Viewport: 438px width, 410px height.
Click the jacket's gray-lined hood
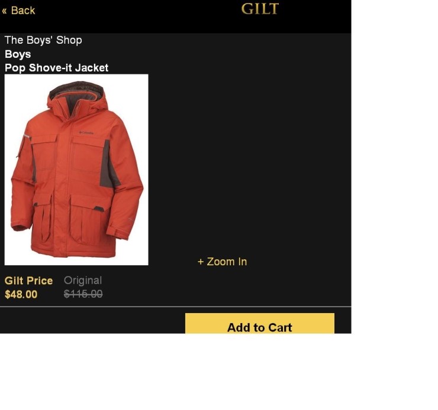[x=78, y=96]
